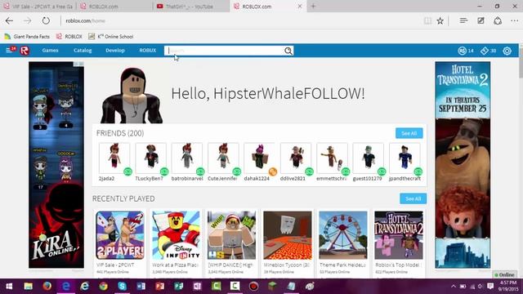This screenshot has height=294, width=523.
Task: Click the Kira Online advertisement
Action: 56,165
